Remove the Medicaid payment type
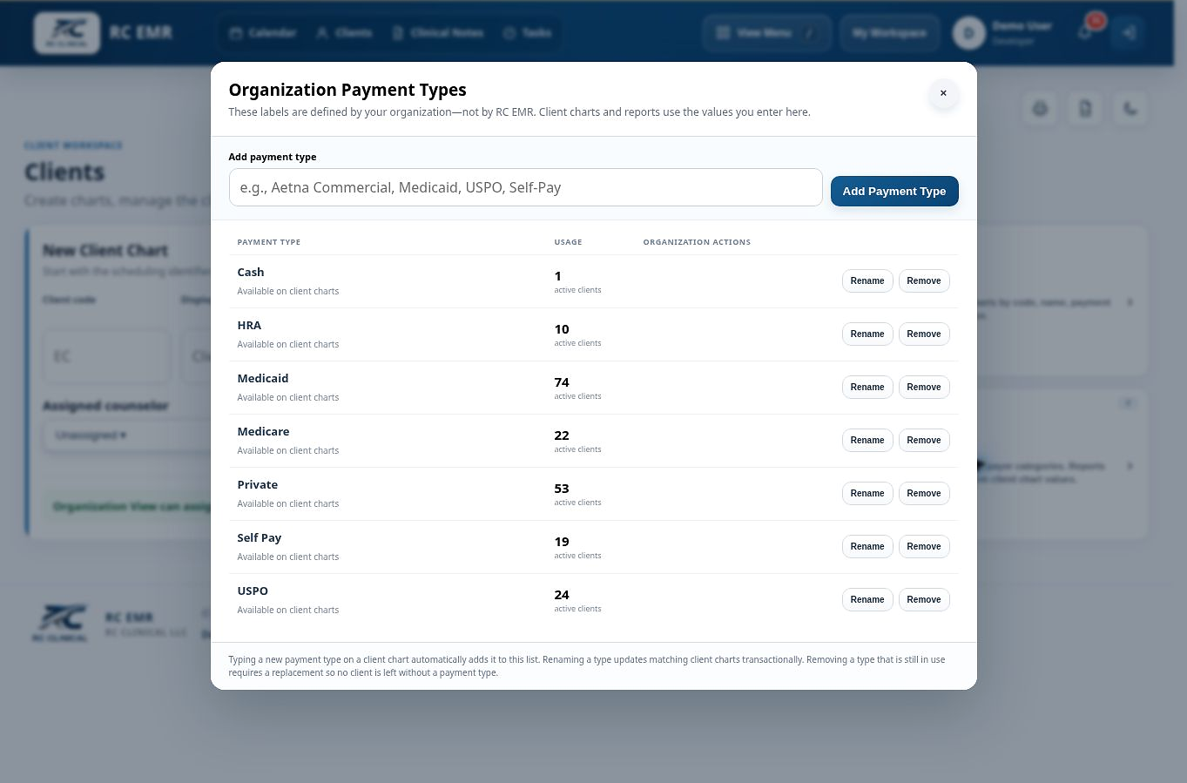This screenshot has width=1187, height=783. tap(924, 388)
